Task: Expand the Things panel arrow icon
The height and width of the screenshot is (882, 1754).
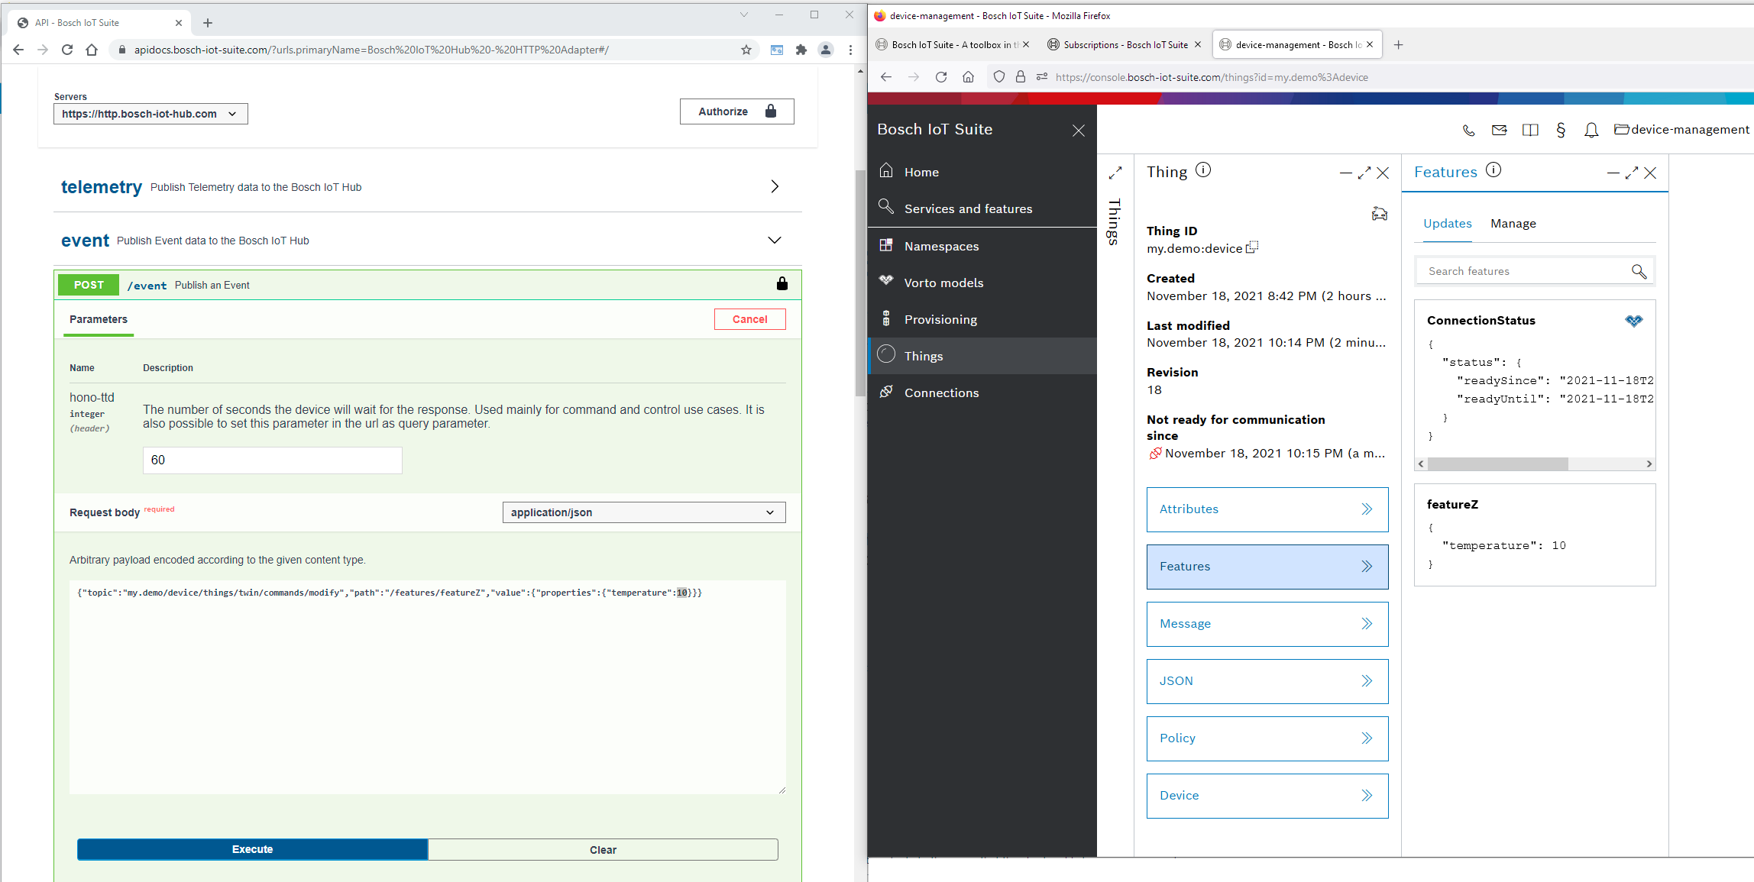Action: pos(1115,173)
